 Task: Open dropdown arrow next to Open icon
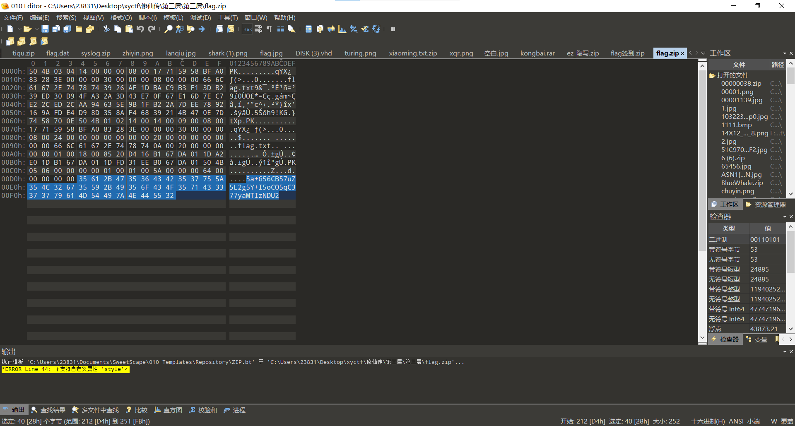click(x=37, y=29)
